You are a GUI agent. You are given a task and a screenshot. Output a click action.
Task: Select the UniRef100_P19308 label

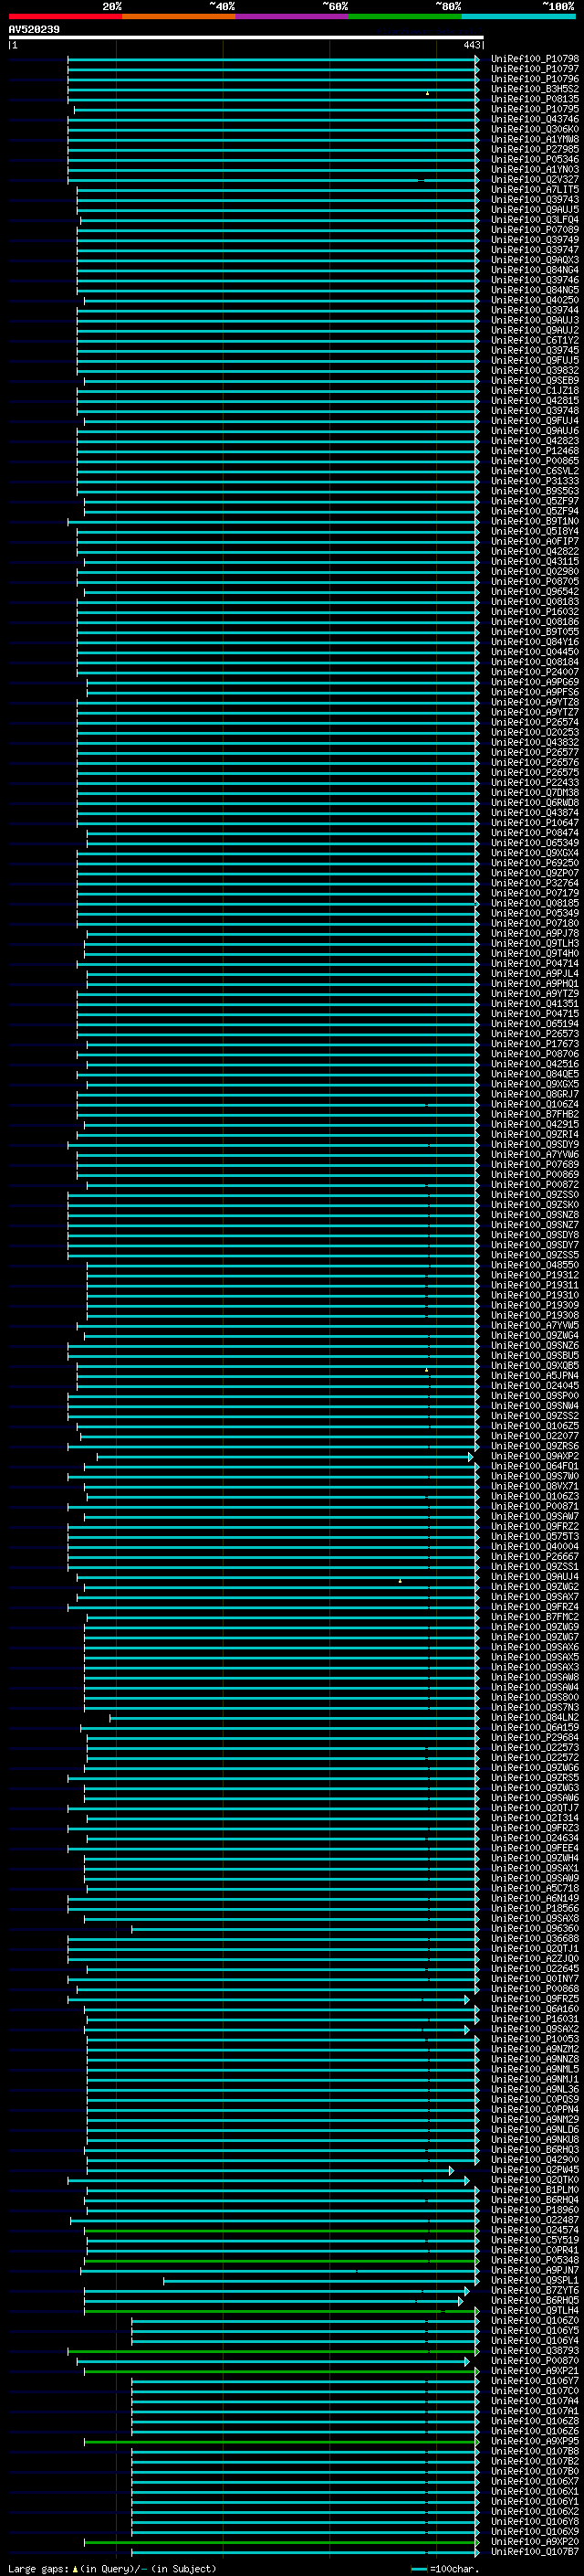point(535,1315)
